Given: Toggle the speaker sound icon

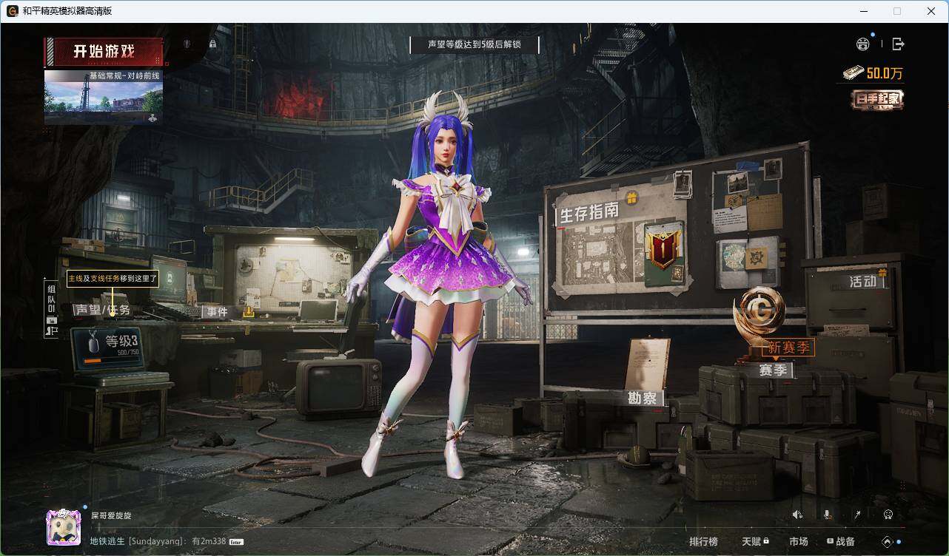Looking at the screenshot, I should [797, 515].
